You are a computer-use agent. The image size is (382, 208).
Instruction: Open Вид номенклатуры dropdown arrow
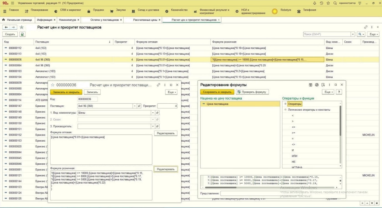(153, 113)
